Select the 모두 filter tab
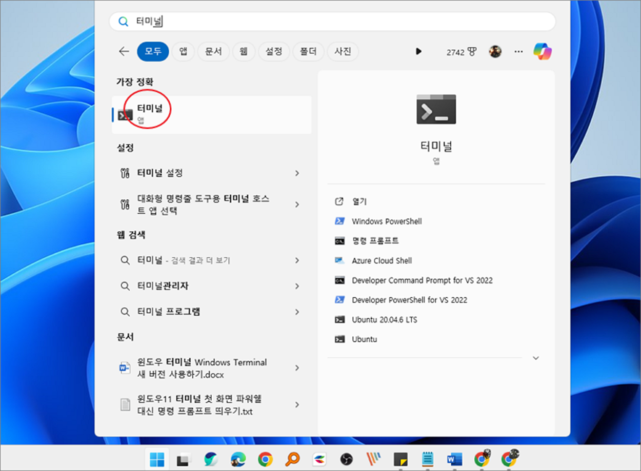 click(153, 51)
